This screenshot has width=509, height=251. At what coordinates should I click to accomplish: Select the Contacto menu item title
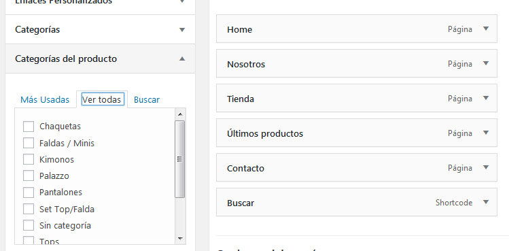pos(246,169)
